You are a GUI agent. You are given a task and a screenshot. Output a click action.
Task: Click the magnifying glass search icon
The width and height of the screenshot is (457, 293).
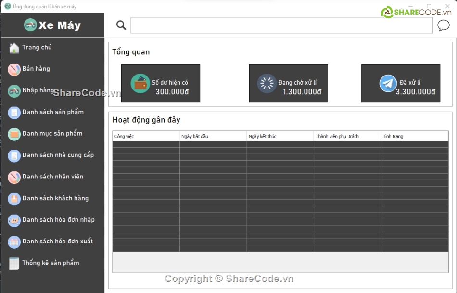point(121,25)
